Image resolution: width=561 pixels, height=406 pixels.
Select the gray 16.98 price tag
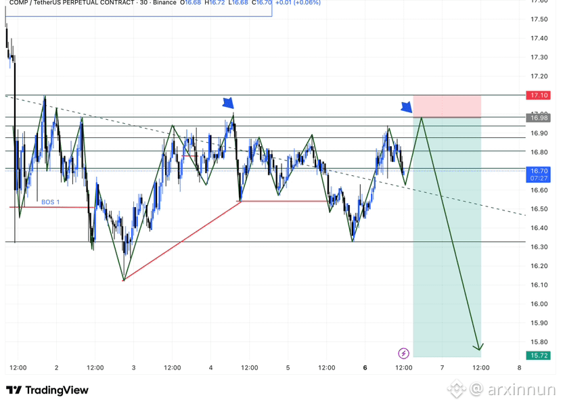(539, 118)
